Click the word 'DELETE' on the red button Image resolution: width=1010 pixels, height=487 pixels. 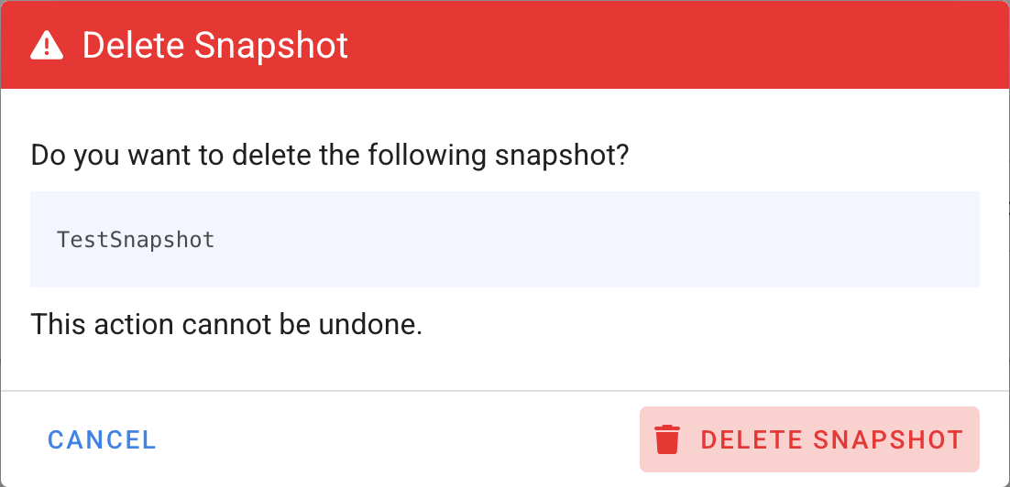[751, 440]
